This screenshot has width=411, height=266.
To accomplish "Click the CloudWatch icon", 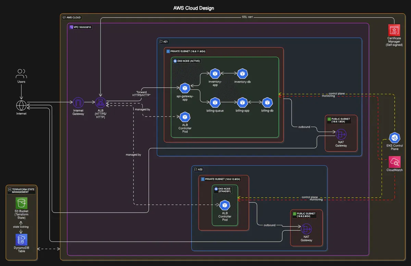I will pos(395,162).
